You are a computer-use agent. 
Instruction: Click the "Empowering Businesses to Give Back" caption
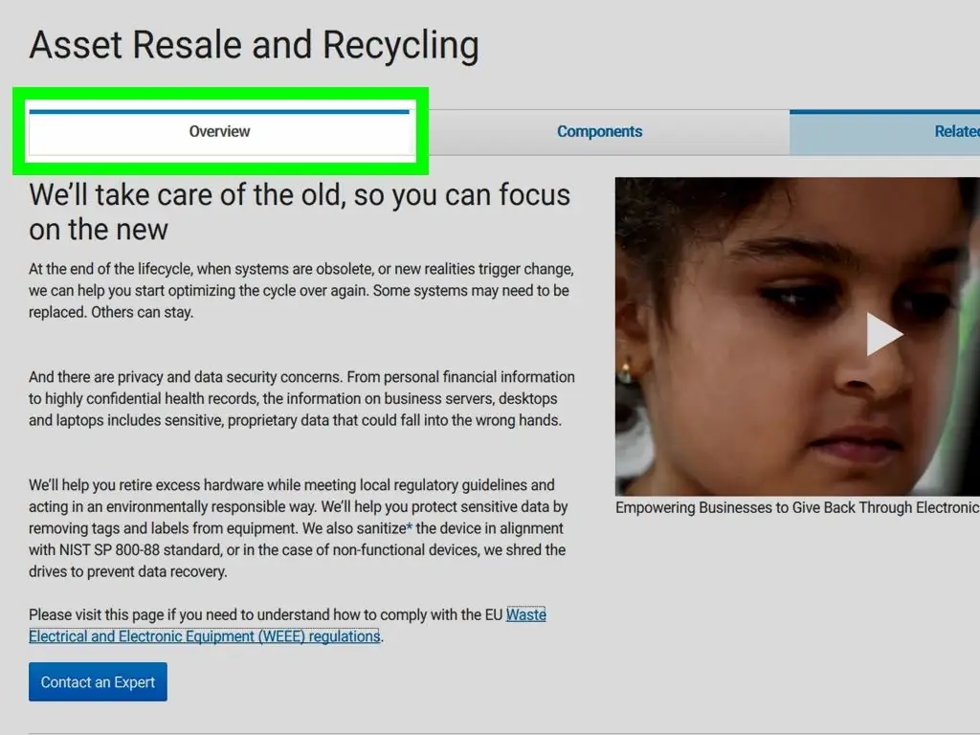click(797, 507)
